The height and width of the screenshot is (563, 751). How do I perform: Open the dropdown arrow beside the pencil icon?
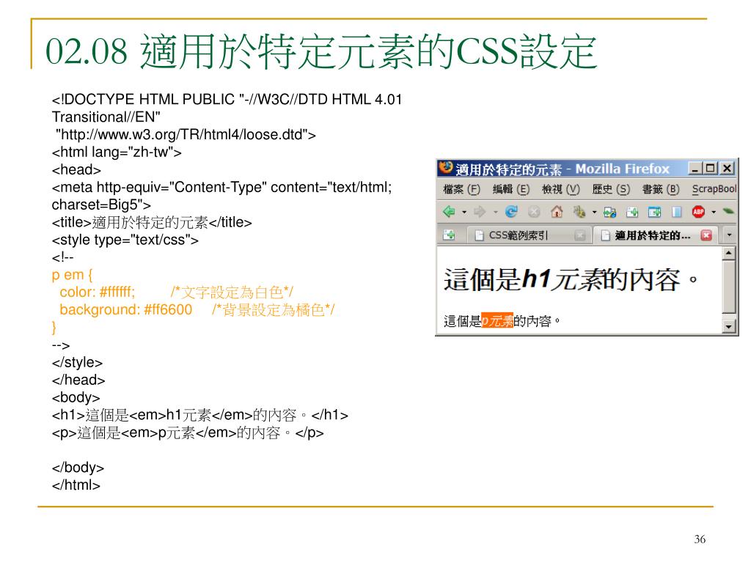tap(594, 212)
